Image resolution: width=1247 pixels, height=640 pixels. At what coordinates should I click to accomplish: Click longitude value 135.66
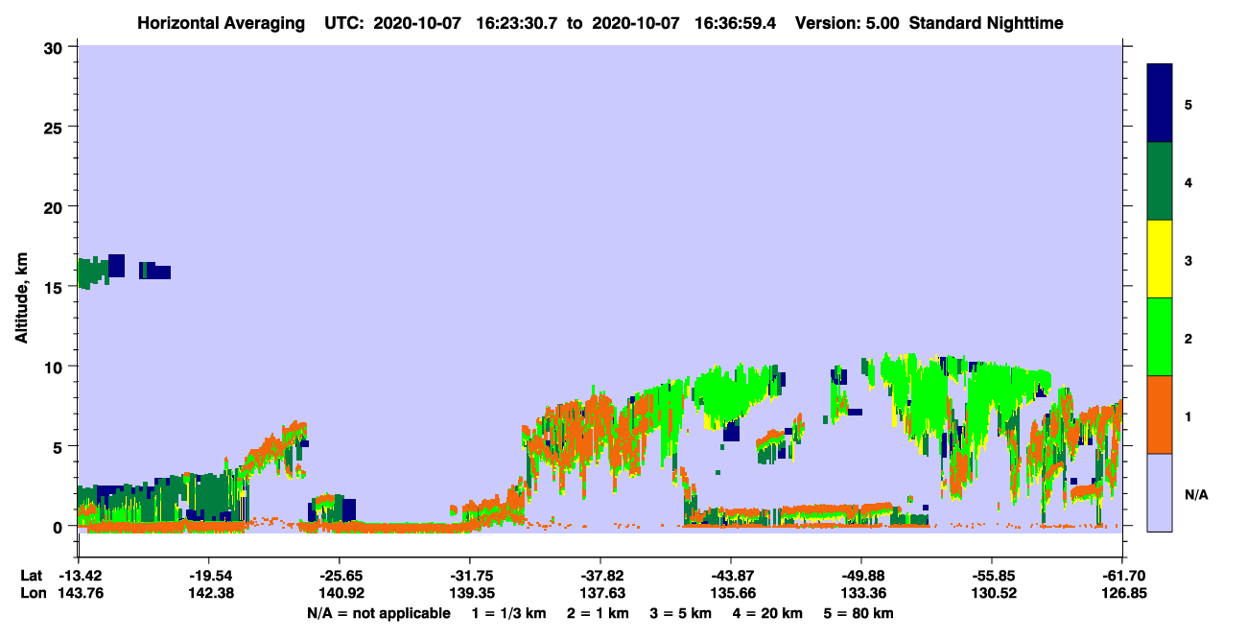pyautogui.click(x=732, y=593)
